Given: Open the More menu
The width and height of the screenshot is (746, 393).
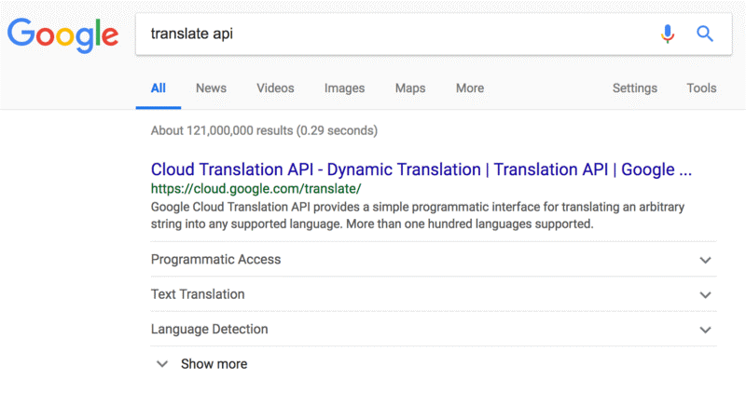Looking at the screenshot, I should pos(470,88).
